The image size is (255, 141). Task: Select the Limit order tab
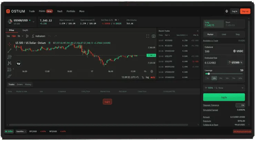(224, 34)
